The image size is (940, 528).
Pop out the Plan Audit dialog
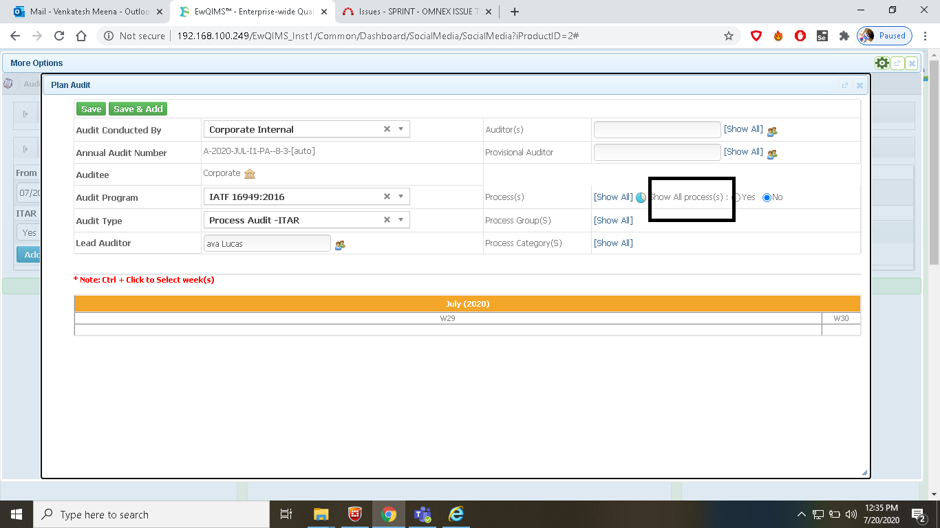[844, 85]
